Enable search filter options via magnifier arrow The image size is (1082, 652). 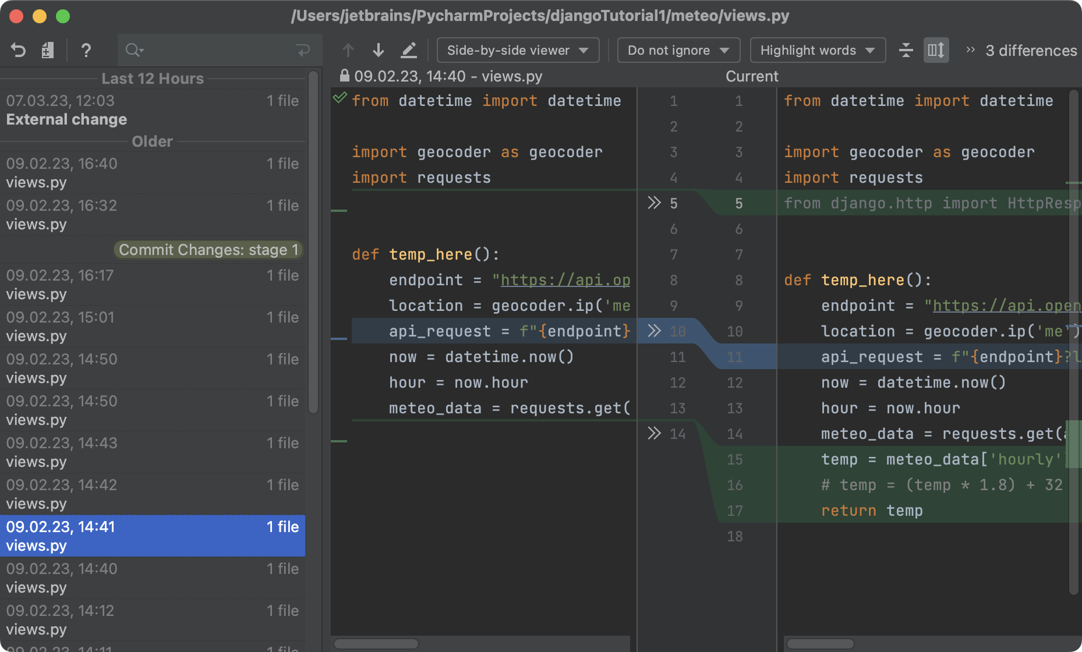(135, 50)
